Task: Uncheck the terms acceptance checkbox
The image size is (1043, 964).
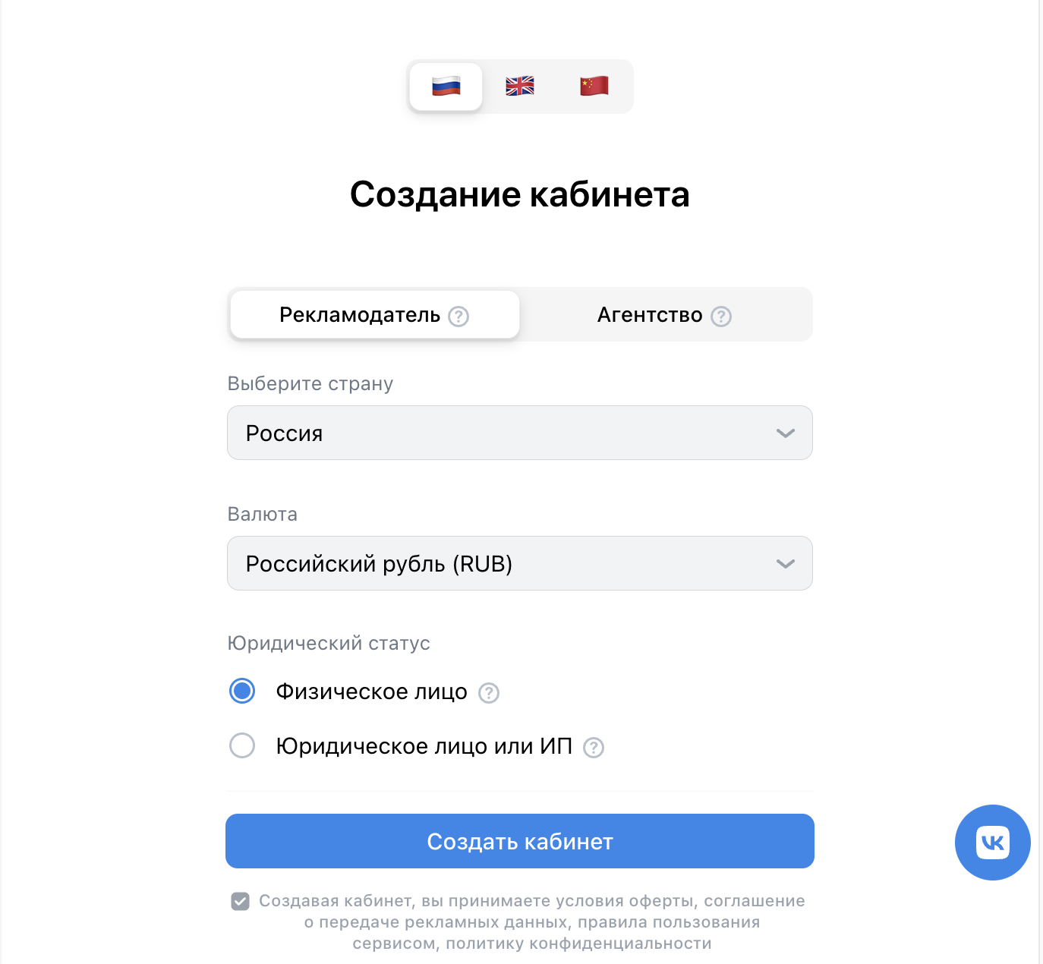Action: [241, 901]
